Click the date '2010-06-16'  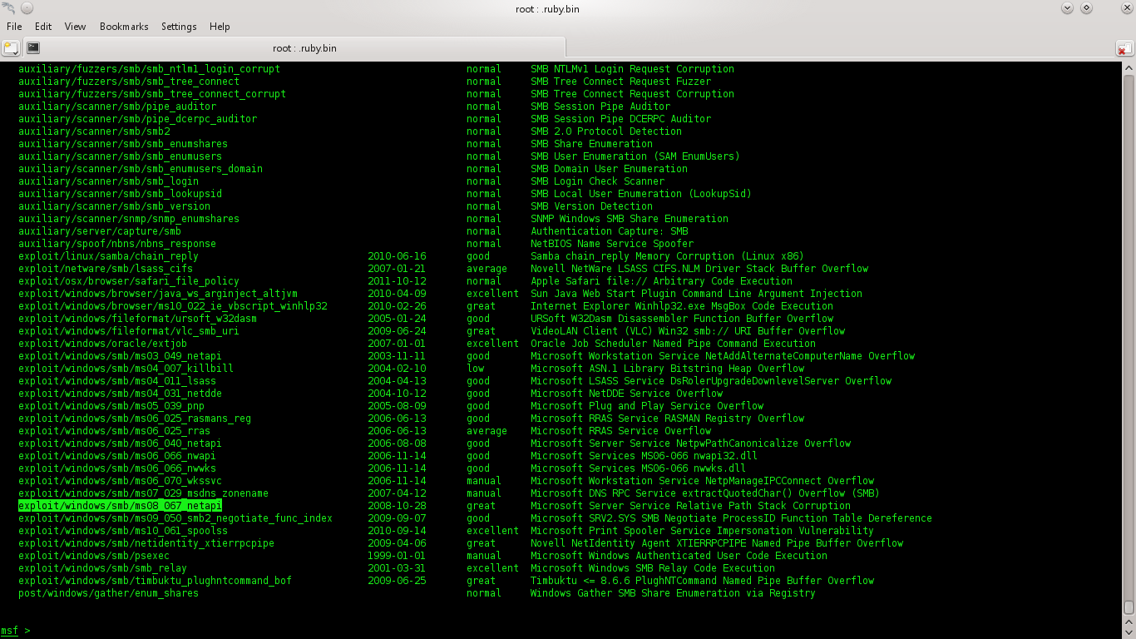point(397,256)
